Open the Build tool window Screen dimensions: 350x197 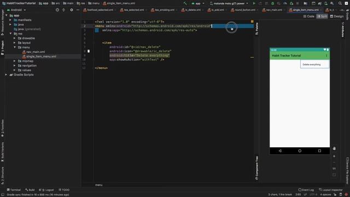[x=30, y=190]
